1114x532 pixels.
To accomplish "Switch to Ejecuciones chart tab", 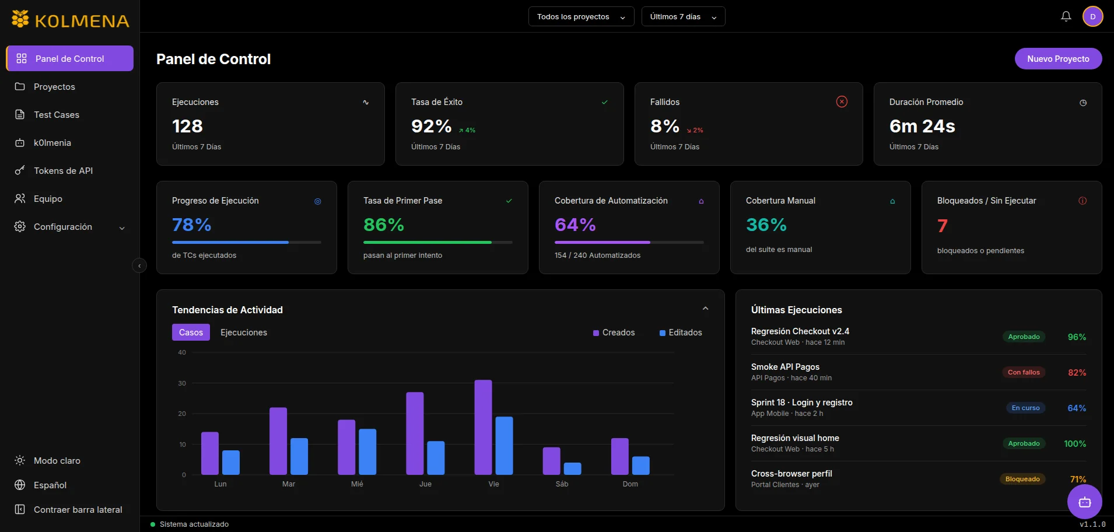I will [244, 332].
